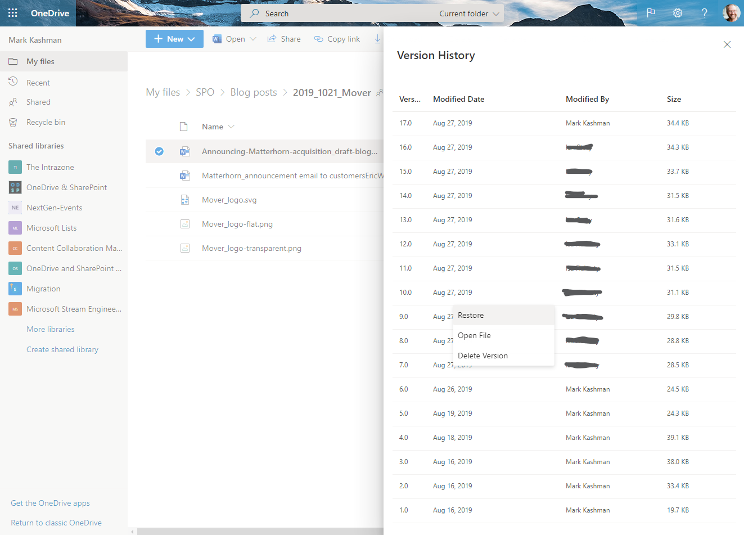The image size is (744, 535).
Task: Open the help question mark icon
Action: [704, 13]
